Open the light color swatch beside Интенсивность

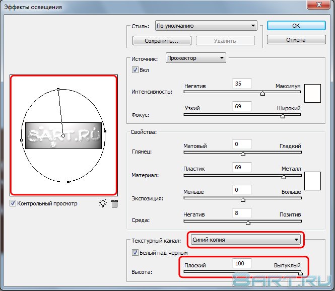coord(312,93)
